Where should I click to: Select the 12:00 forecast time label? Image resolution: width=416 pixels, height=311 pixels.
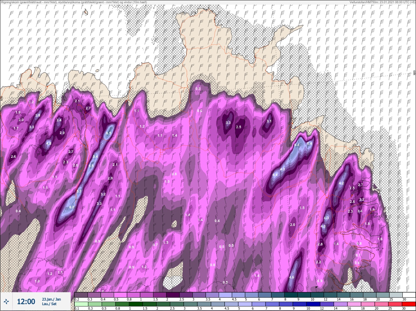point(26,302)
